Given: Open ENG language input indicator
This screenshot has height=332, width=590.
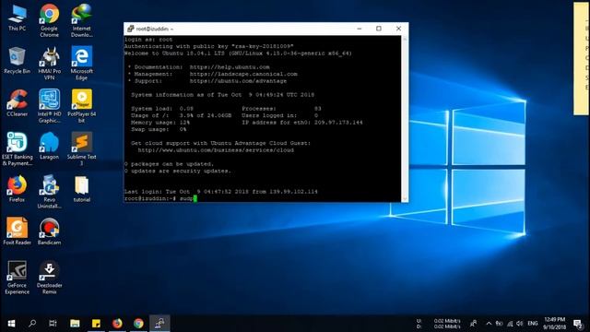Looking at the screenshot, I should [533, 324].
